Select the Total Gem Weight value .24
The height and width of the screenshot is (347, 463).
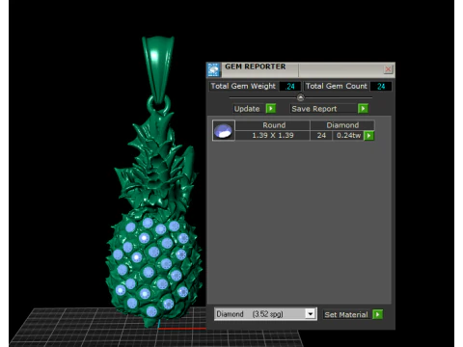coord(290,86)
